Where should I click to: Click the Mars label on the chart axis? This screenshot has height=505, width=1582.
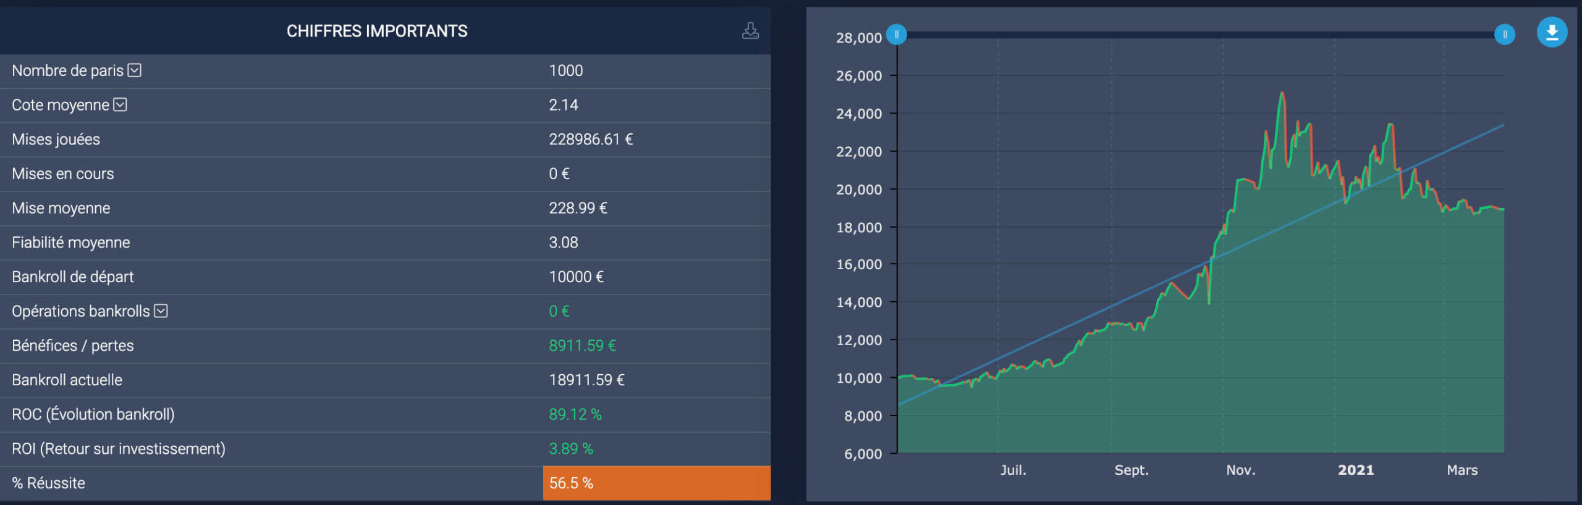1461,470
